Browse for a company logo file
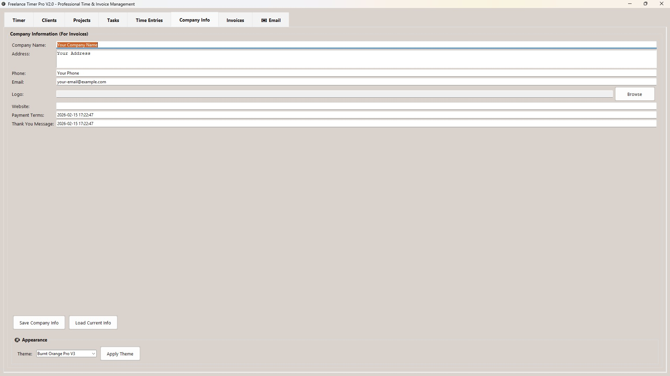Image resolution: width=670 pixels, height=376 pixels. [634, 94]
